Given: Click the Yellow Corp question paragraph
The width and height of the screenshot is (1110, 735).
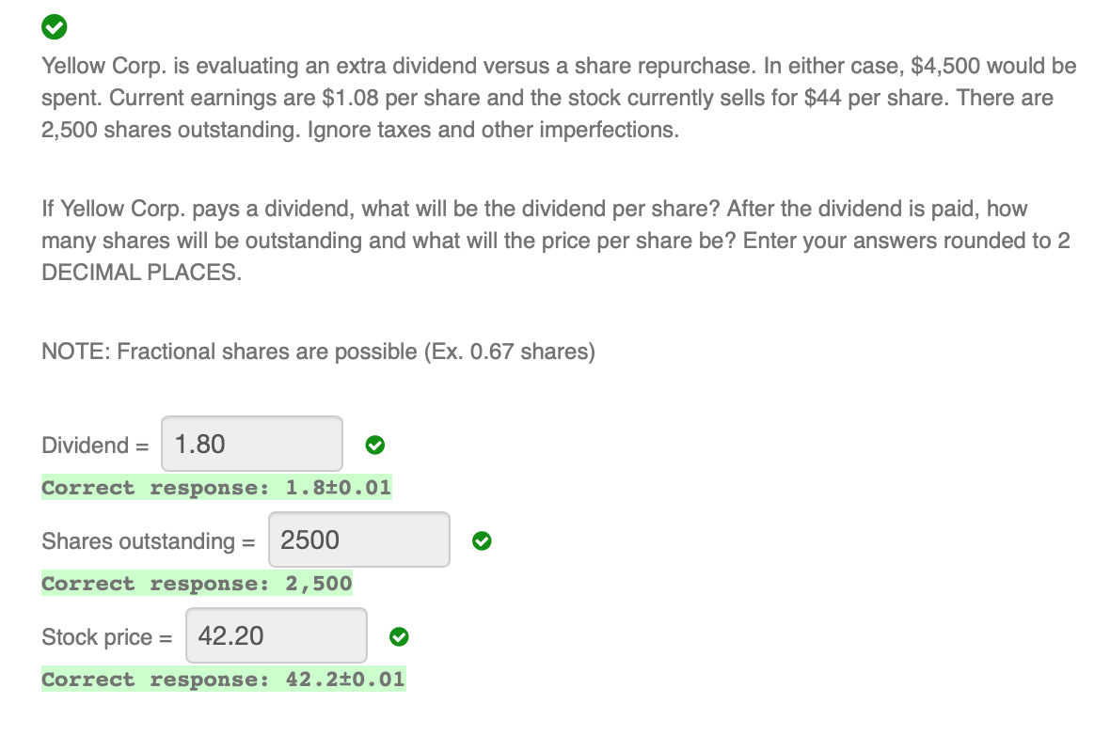Looking at the screenshot, I should pos(555,97).
